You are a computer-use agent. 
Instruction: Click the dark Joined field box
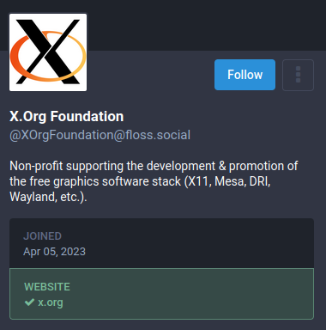(x=161, y=243)
